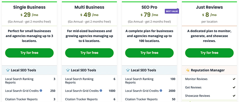
Task: Select Try for free under SEO Pro
Action: (149, 53)
